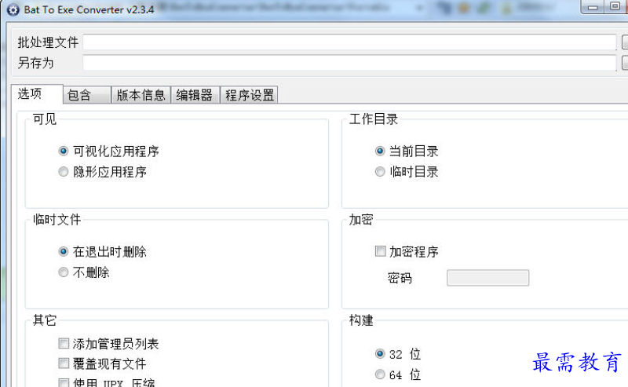The height and width of the screenshot is (387, 628).
Task: Click the 密码 password field
Action: point(487,278)
